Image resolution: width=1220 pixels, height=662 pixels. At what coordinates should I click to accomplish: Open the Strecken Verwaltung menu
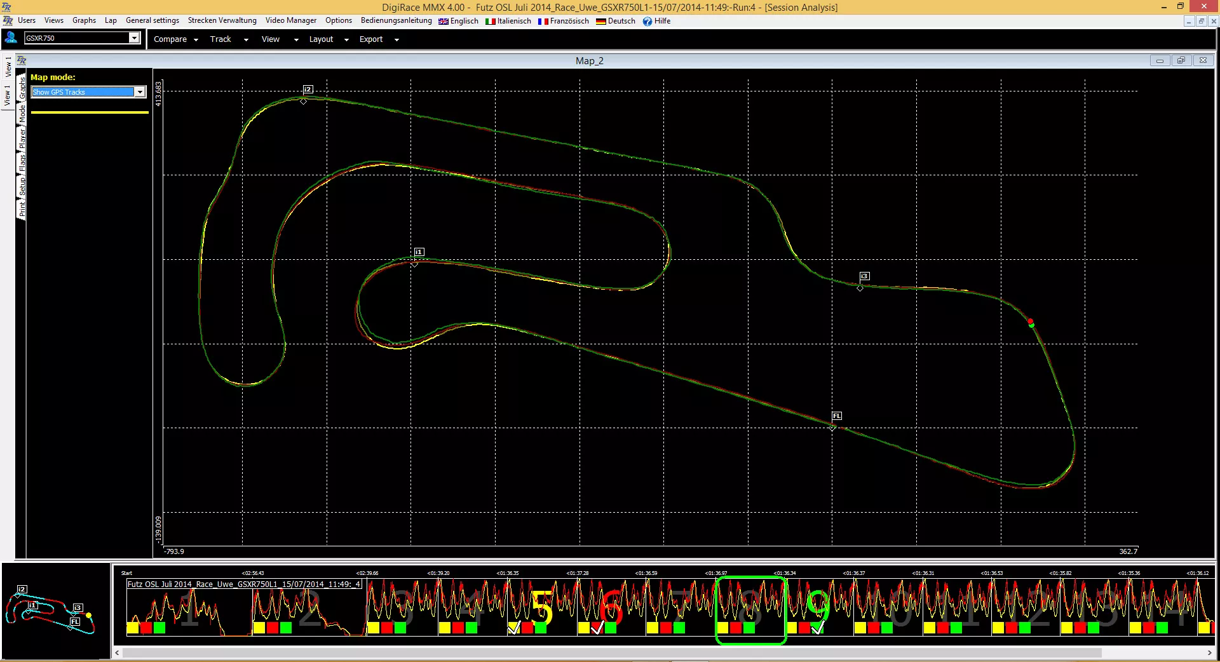pyautogui.click(x=222, y=20)
